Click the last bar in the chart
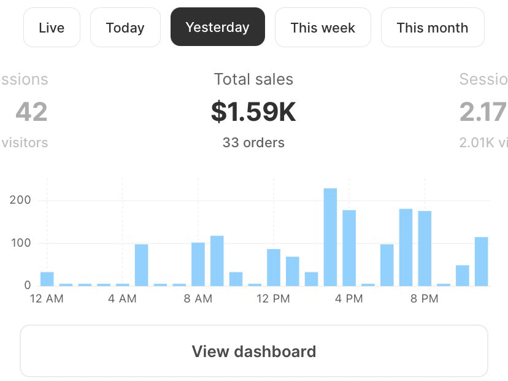 tap(482, 261)
